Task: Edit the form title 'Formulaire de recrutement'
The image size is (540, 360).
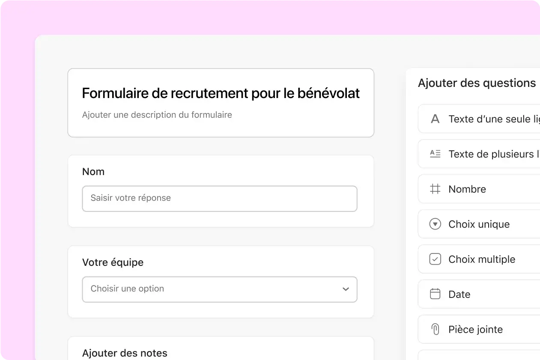Action: point(221,93)
